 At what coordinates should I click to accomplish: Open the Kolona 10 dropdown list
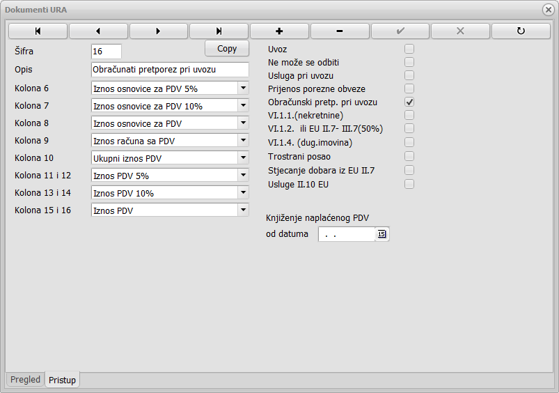[x=243, y=157]
